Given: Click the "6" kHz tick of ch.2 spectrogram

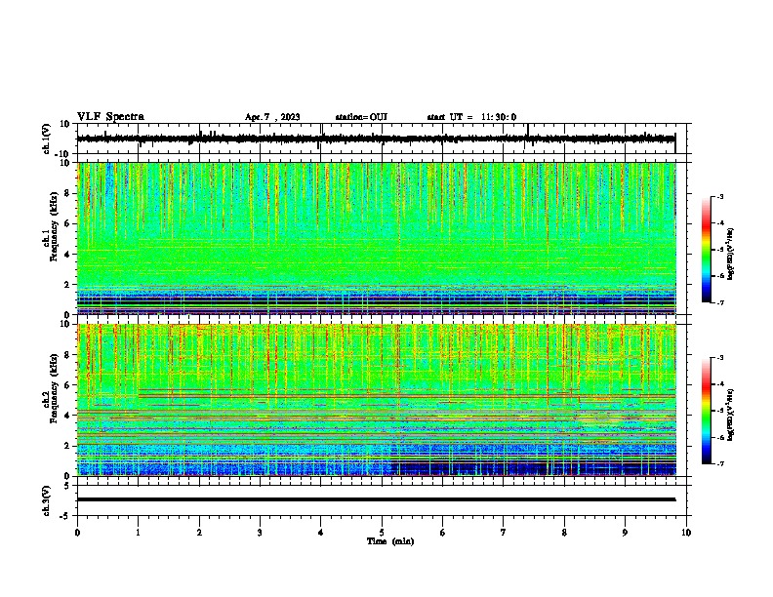Looking at the screenshot, I should 67,385.
